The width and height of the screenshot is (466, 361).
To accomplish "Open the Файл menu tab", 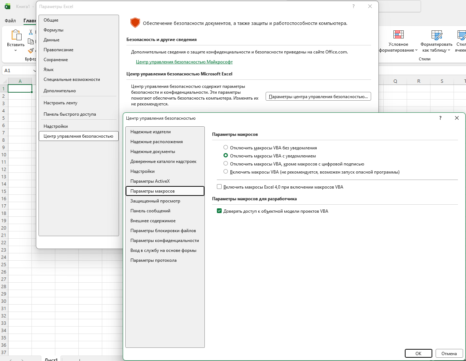I will click(10, 21).
